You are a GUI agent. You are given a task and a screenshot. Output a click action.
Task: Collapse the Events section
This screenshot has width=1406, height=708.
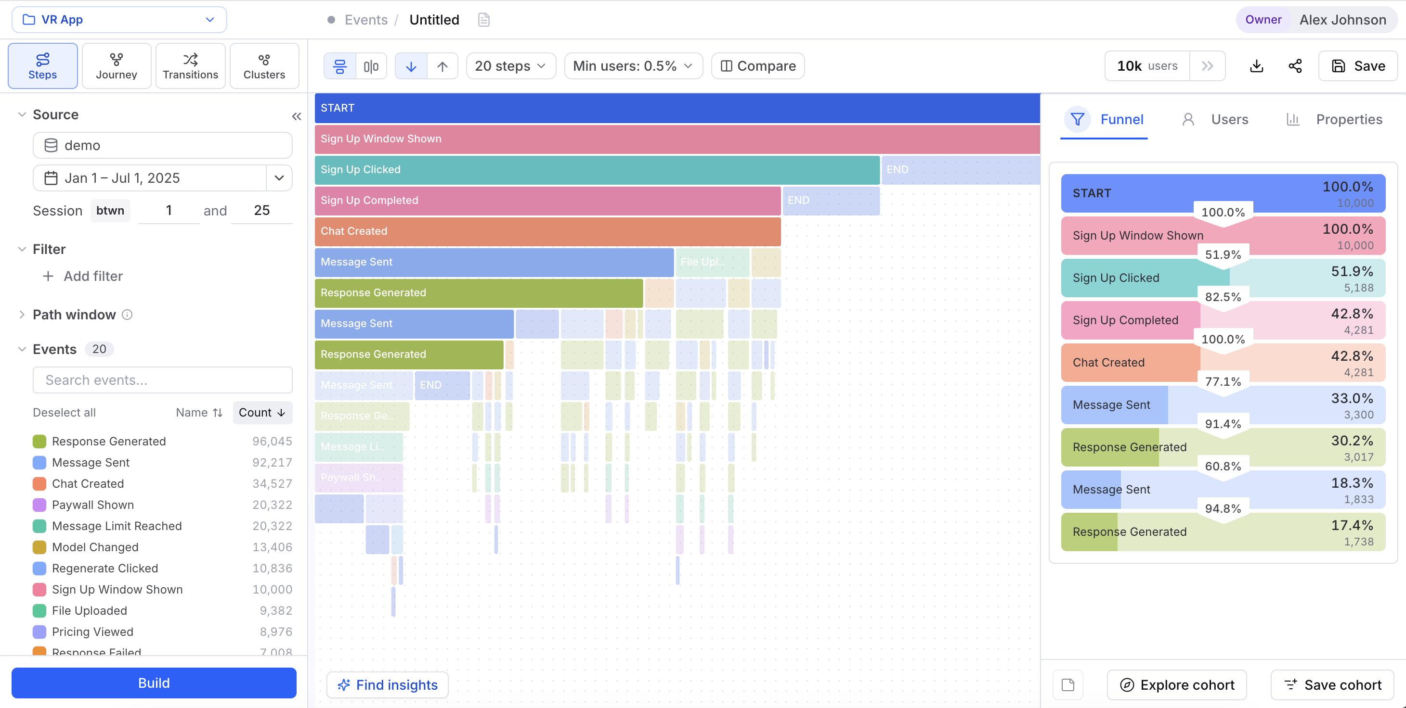coord(22,349)
